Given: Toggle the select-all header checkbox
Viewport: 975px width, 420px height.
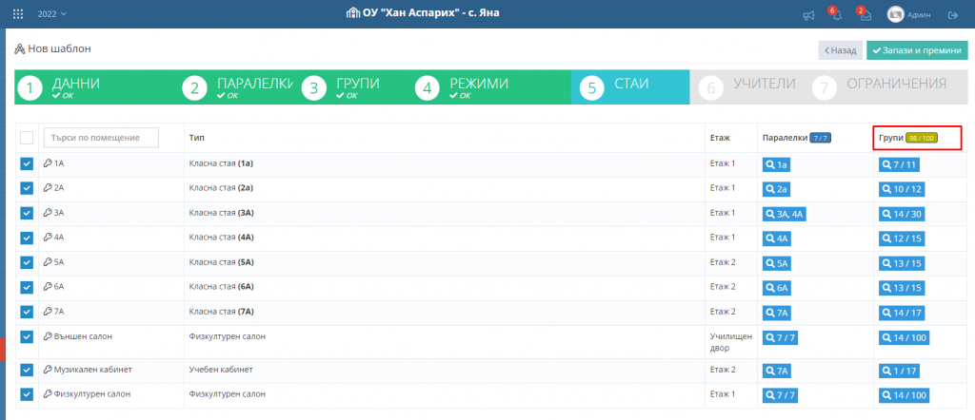Looking at the screenshot, I should [x=27, y=137].
